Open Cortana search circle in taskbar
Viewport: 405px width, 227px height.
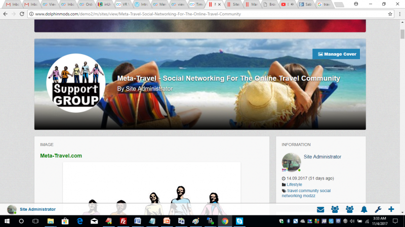pos(21,221)
